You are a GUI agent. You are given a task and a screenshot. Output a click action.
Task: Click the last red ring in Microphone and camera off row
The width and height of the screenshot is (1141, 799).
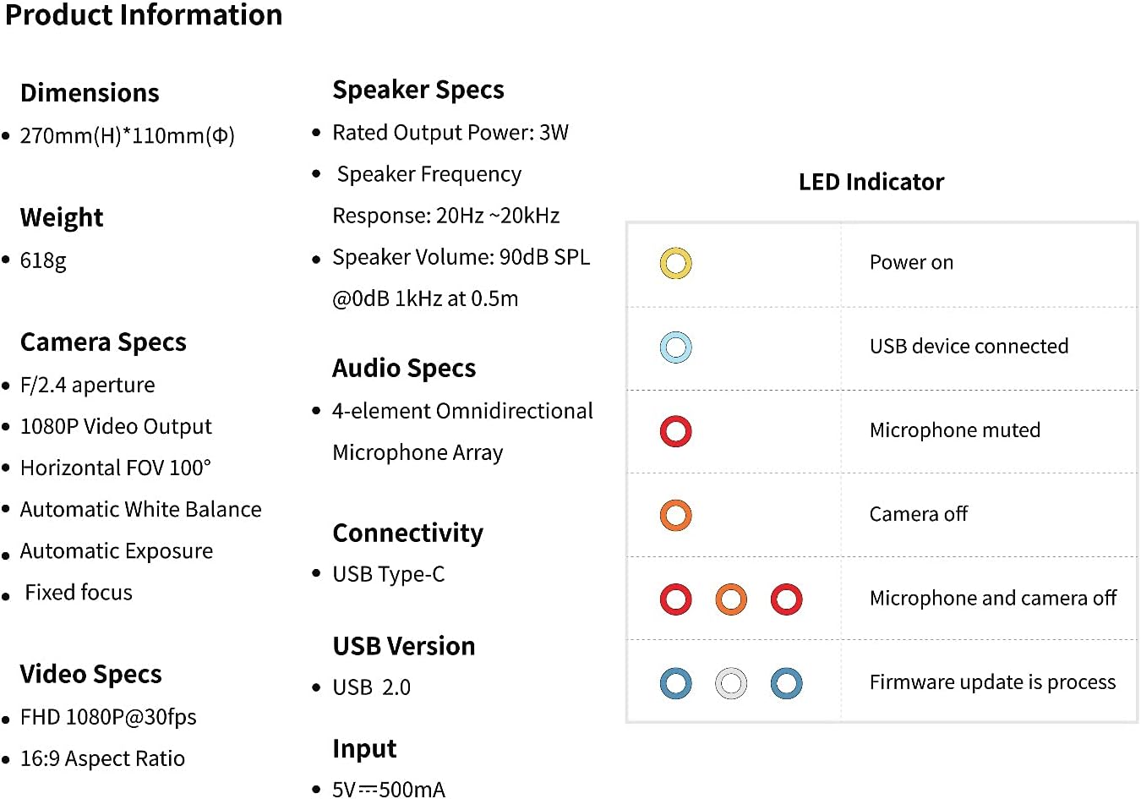(786, 599)
